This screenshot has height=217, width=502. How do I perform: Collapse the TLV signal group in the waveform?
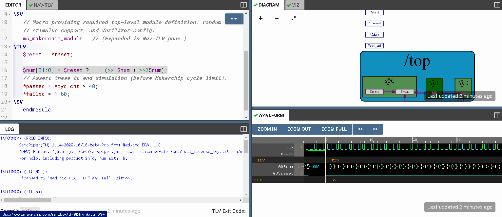click(255, 160)
